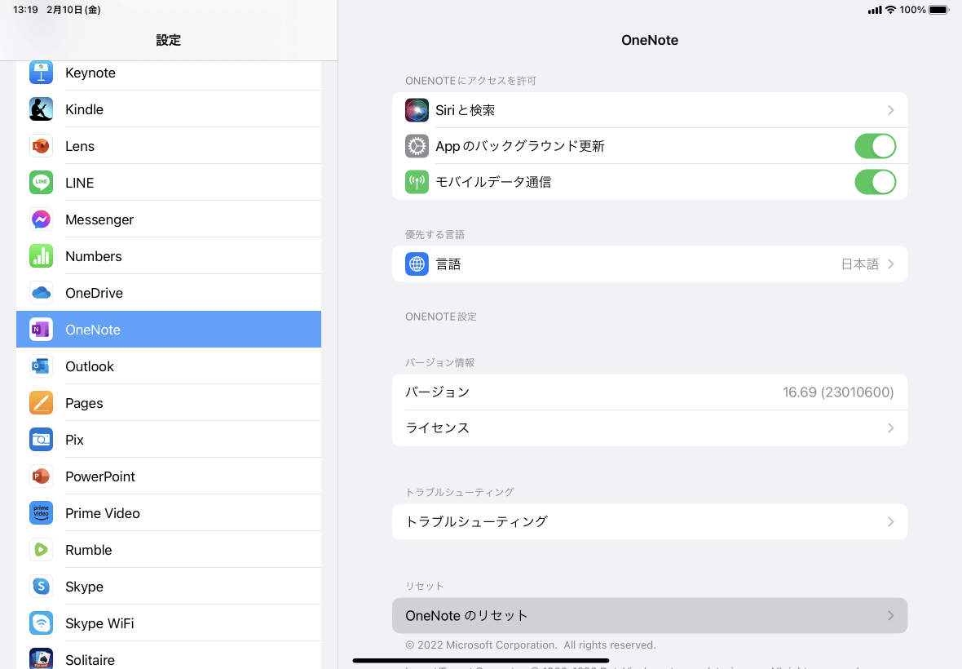Select Messenger in settings list

coord(169,219)
